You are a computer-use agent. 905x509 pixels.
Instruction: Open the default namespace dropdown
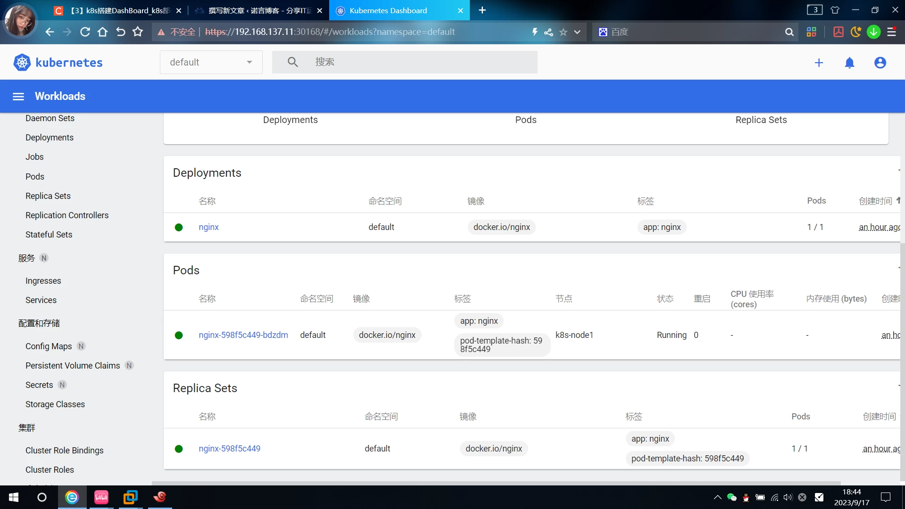tap(211, 62)
